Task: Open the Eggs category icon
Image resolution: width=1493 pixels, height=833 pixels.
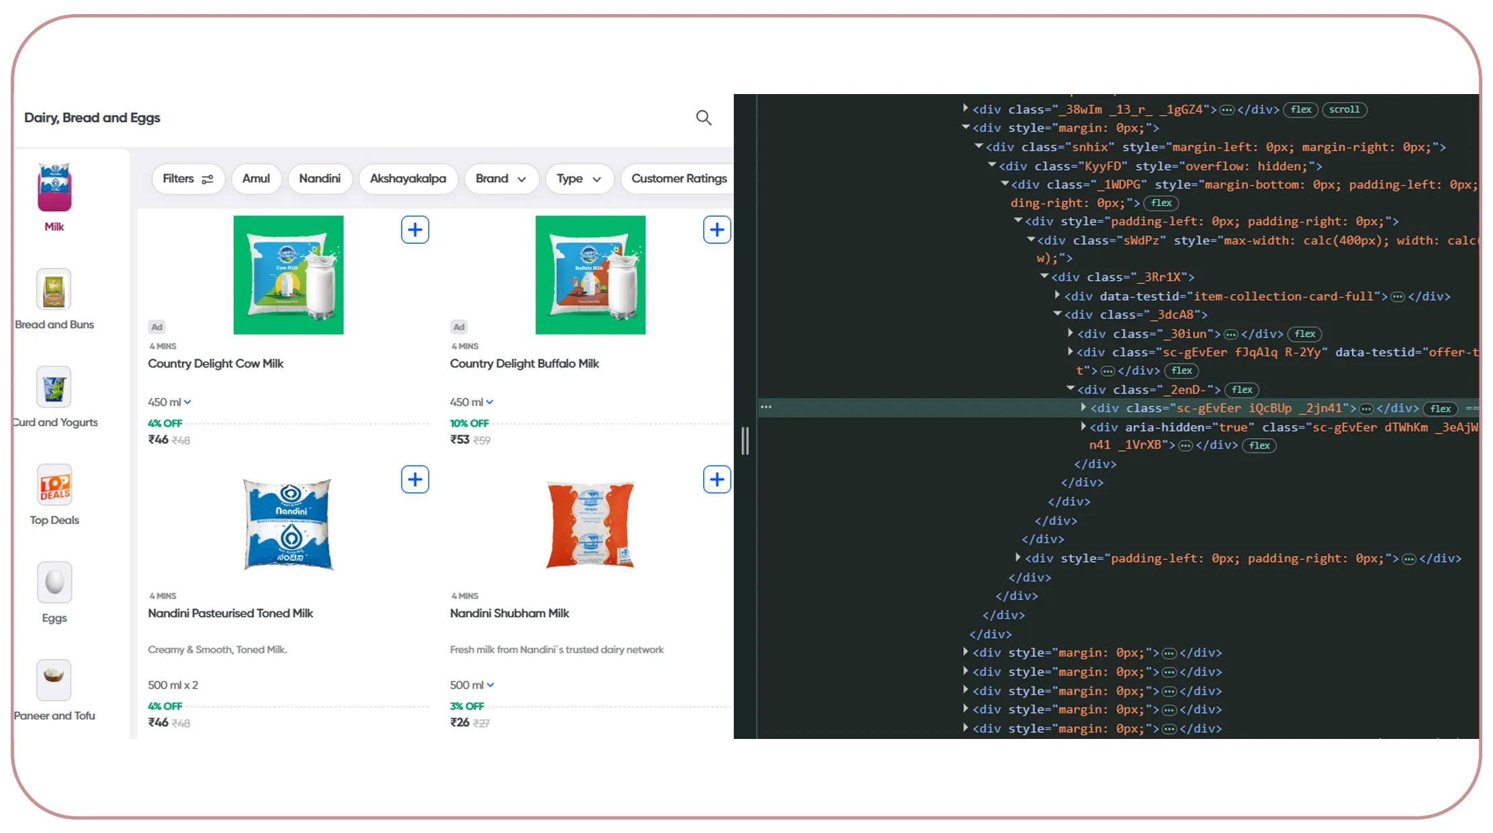Action: (54, 582)
